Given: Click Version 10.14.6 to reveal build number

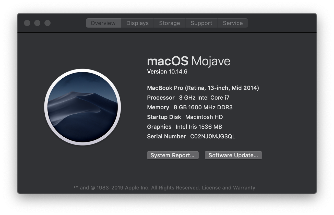Looking at the screenshot, I should [167, 72].
